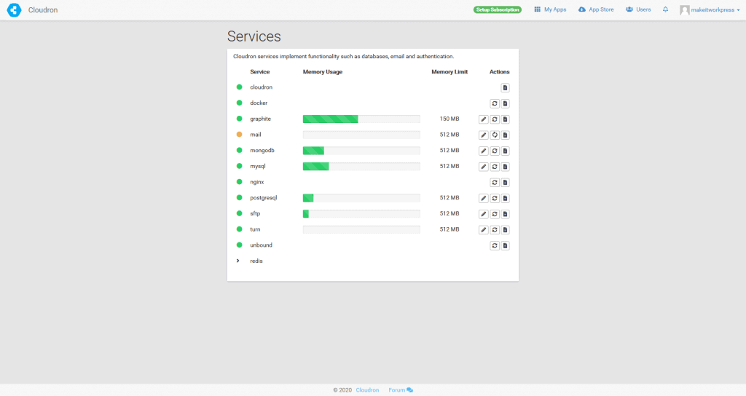The image size is (746, 396).
Task: Click the nginx service name
Action: (257, 182)
